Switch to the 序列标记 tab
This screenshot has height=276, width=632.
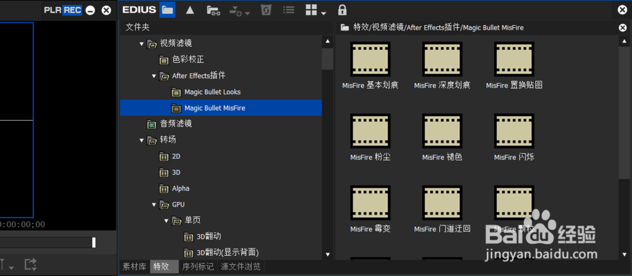(x=198, y=267)
